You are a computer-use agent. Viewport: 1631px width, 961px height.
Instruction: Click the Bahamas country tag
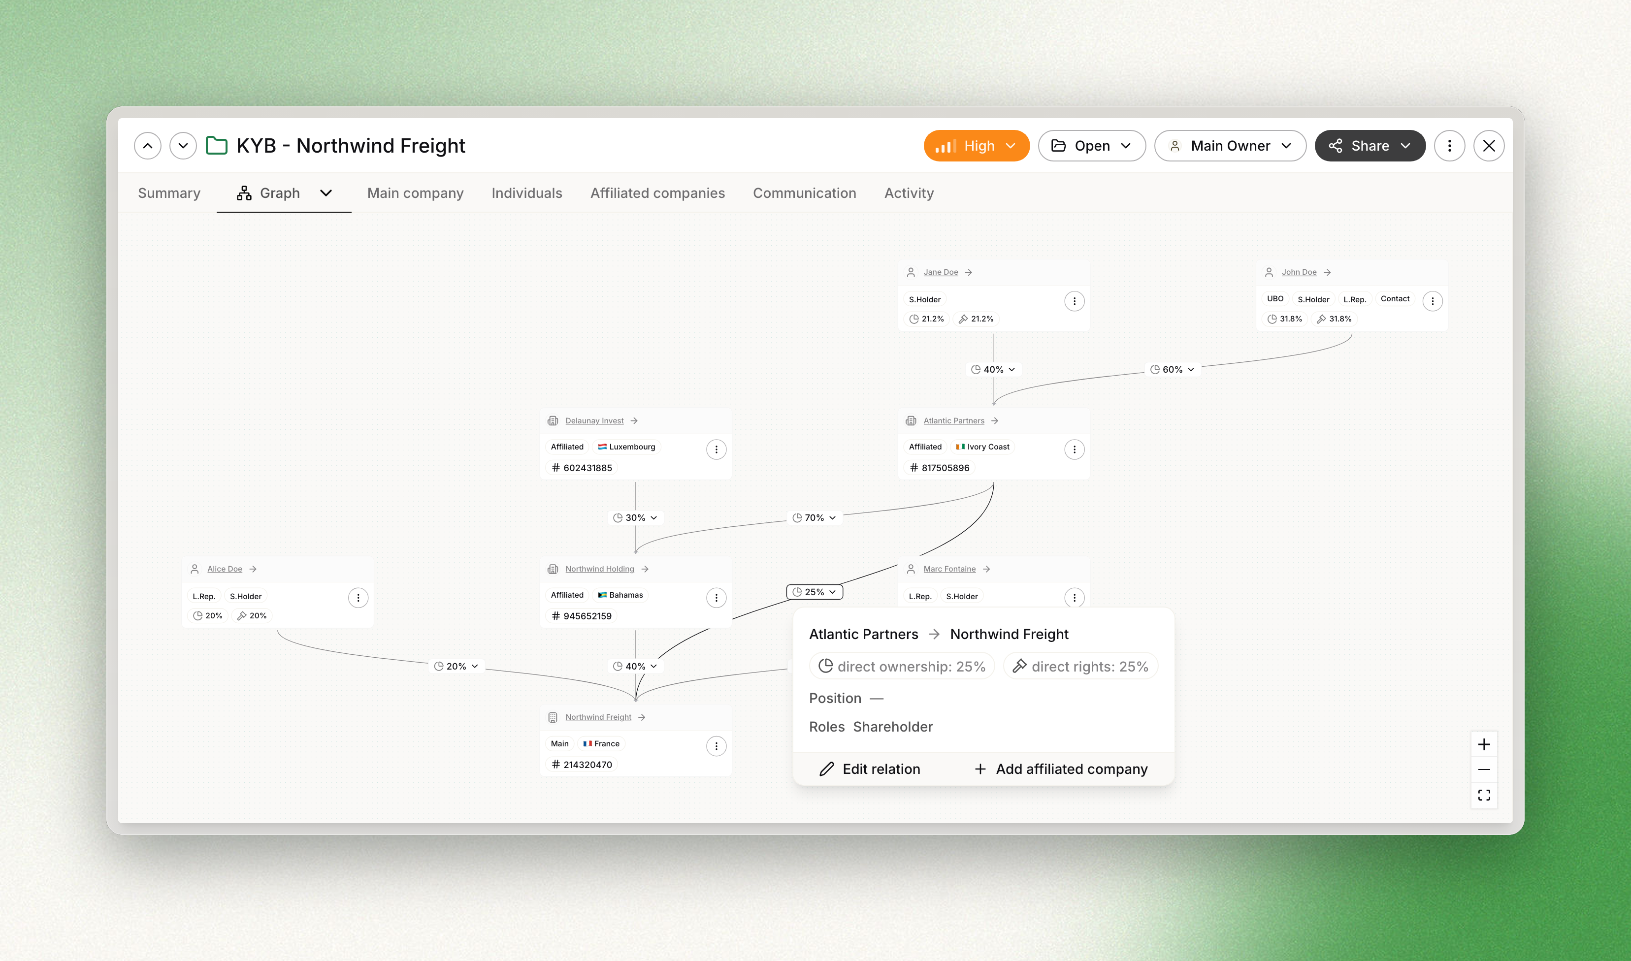(x=620, y=595)
